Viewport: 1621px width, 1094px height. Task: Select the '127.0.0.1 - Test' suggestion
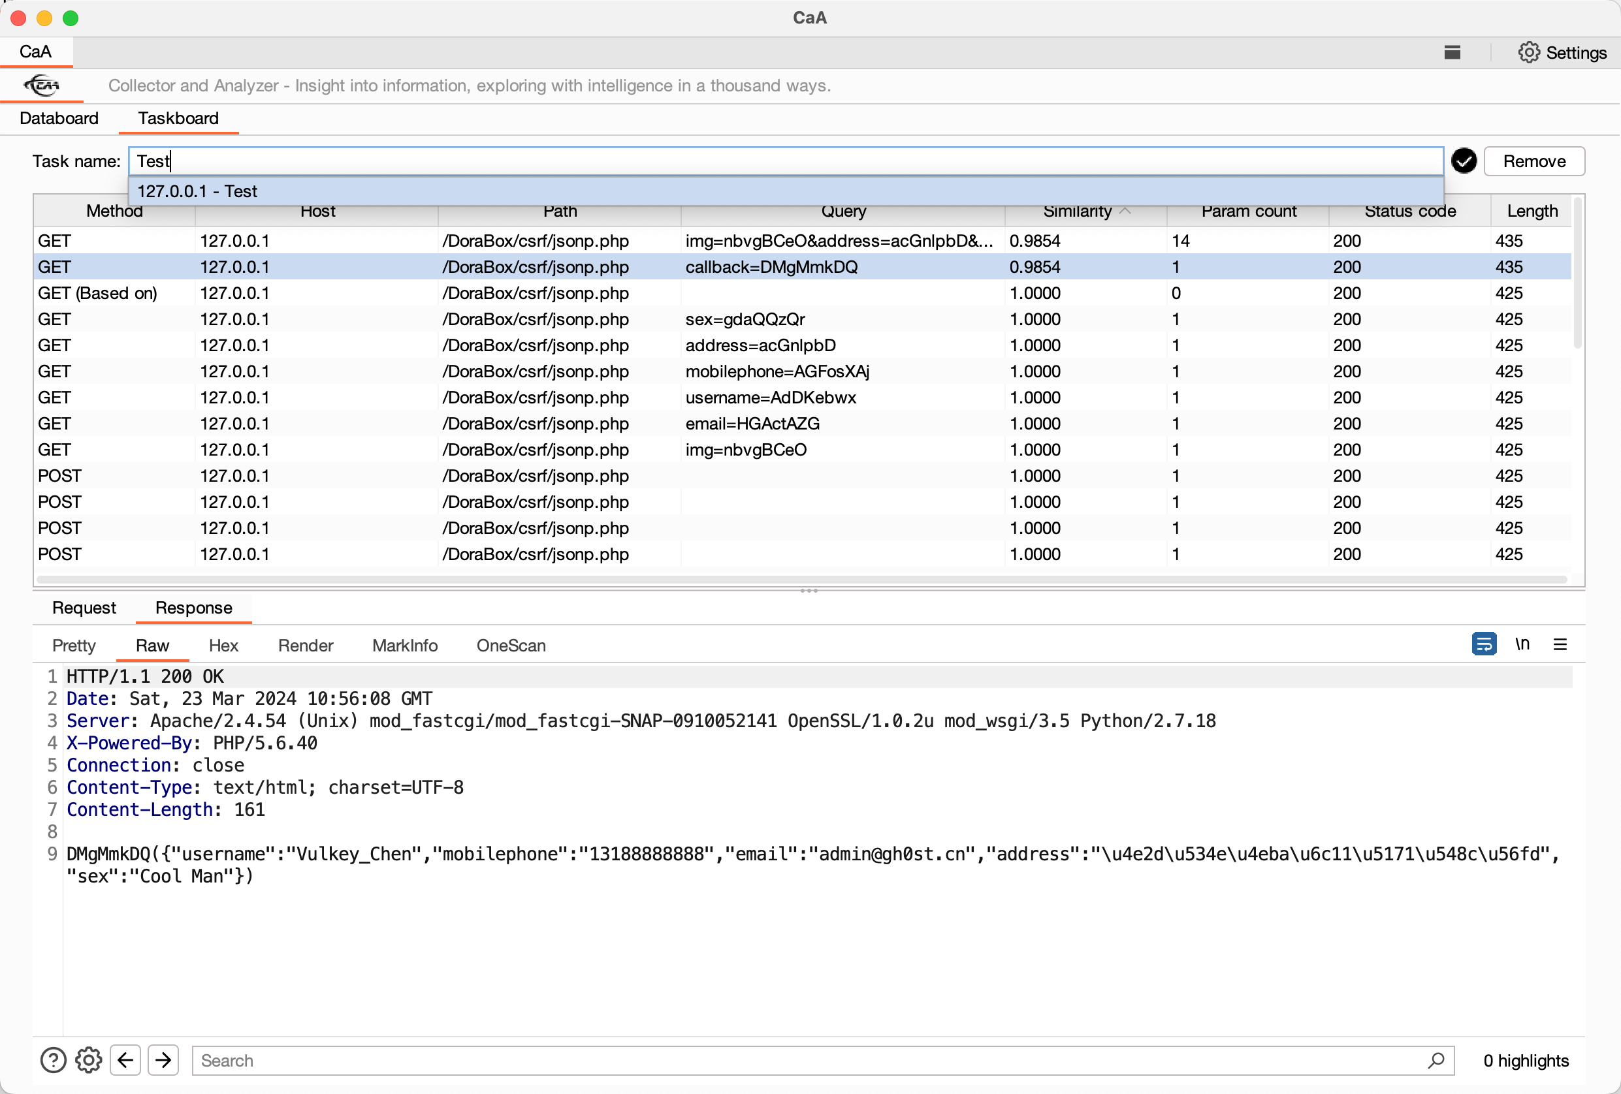click(x=197, y=191)
